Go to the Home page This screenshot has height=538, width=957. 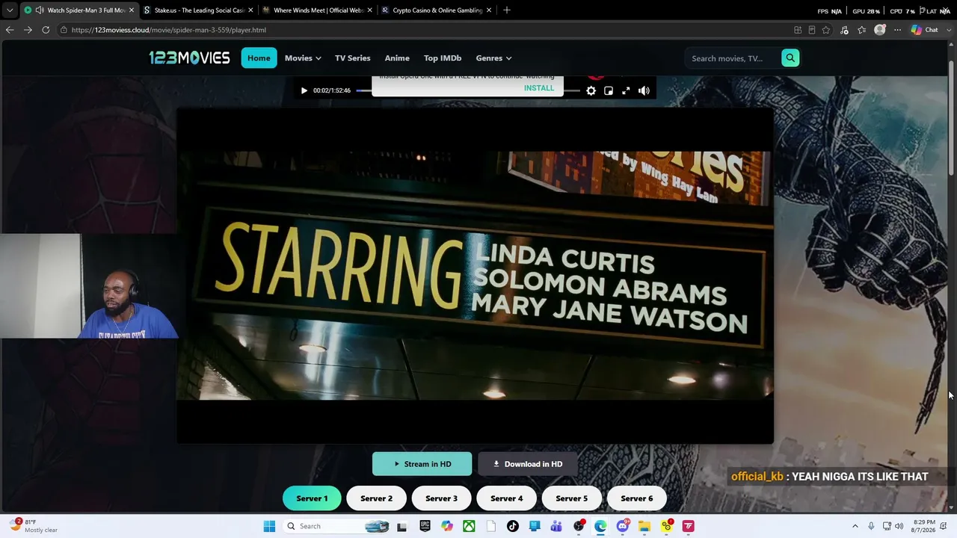(259, 58)
